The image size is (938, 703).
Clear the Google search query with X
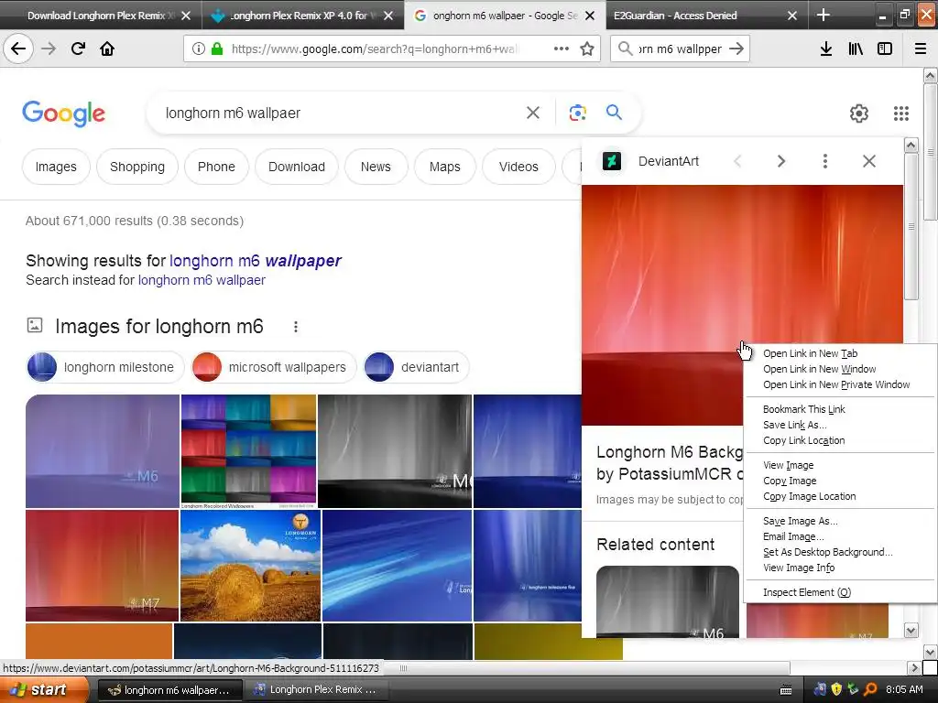[x=532, y=113]
